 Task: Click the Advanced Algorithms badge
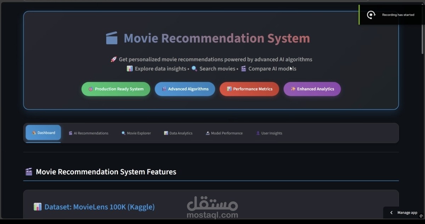coord(185,89)
